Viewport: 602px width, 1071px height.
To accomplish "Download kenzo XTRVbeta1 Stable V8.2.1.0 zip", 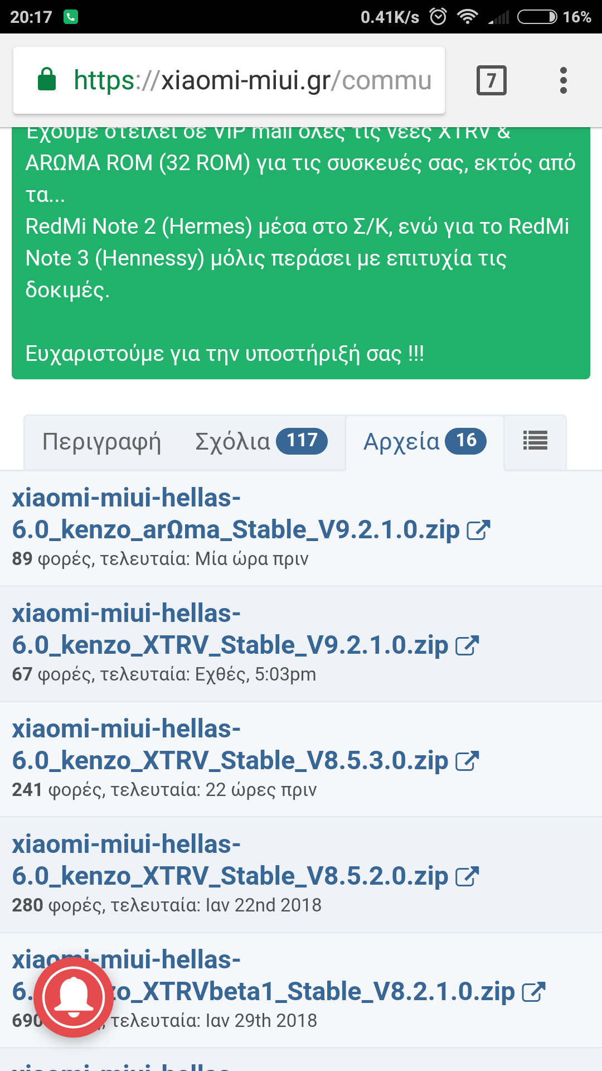I will click(x=312, y=991).
